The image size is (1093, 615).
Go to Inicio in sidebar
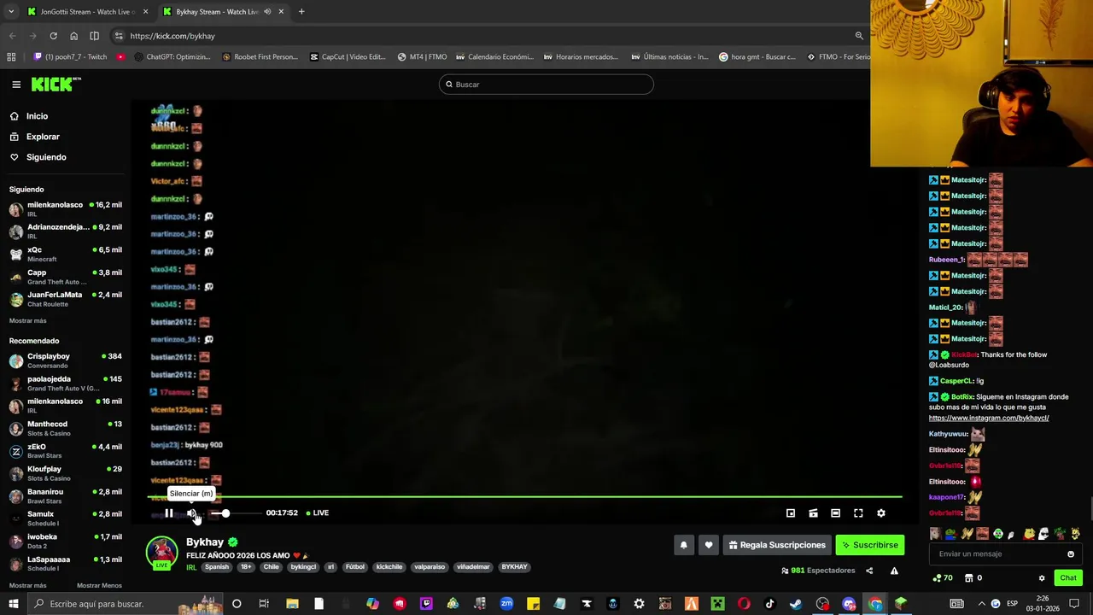(x=37, y=116)
